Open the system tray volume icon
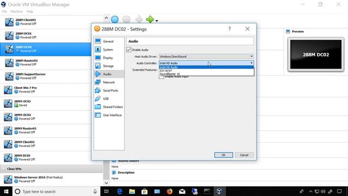 pos(323,191)
